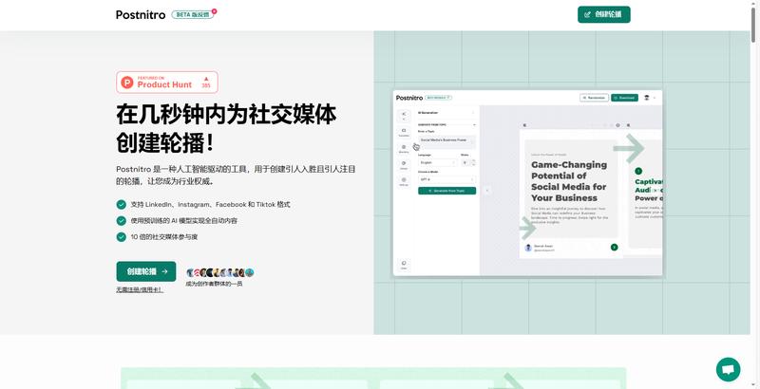Screen dimensions: 760x389
Task: Click the Postnitro app preview screenshot
Action: (527, 183)
